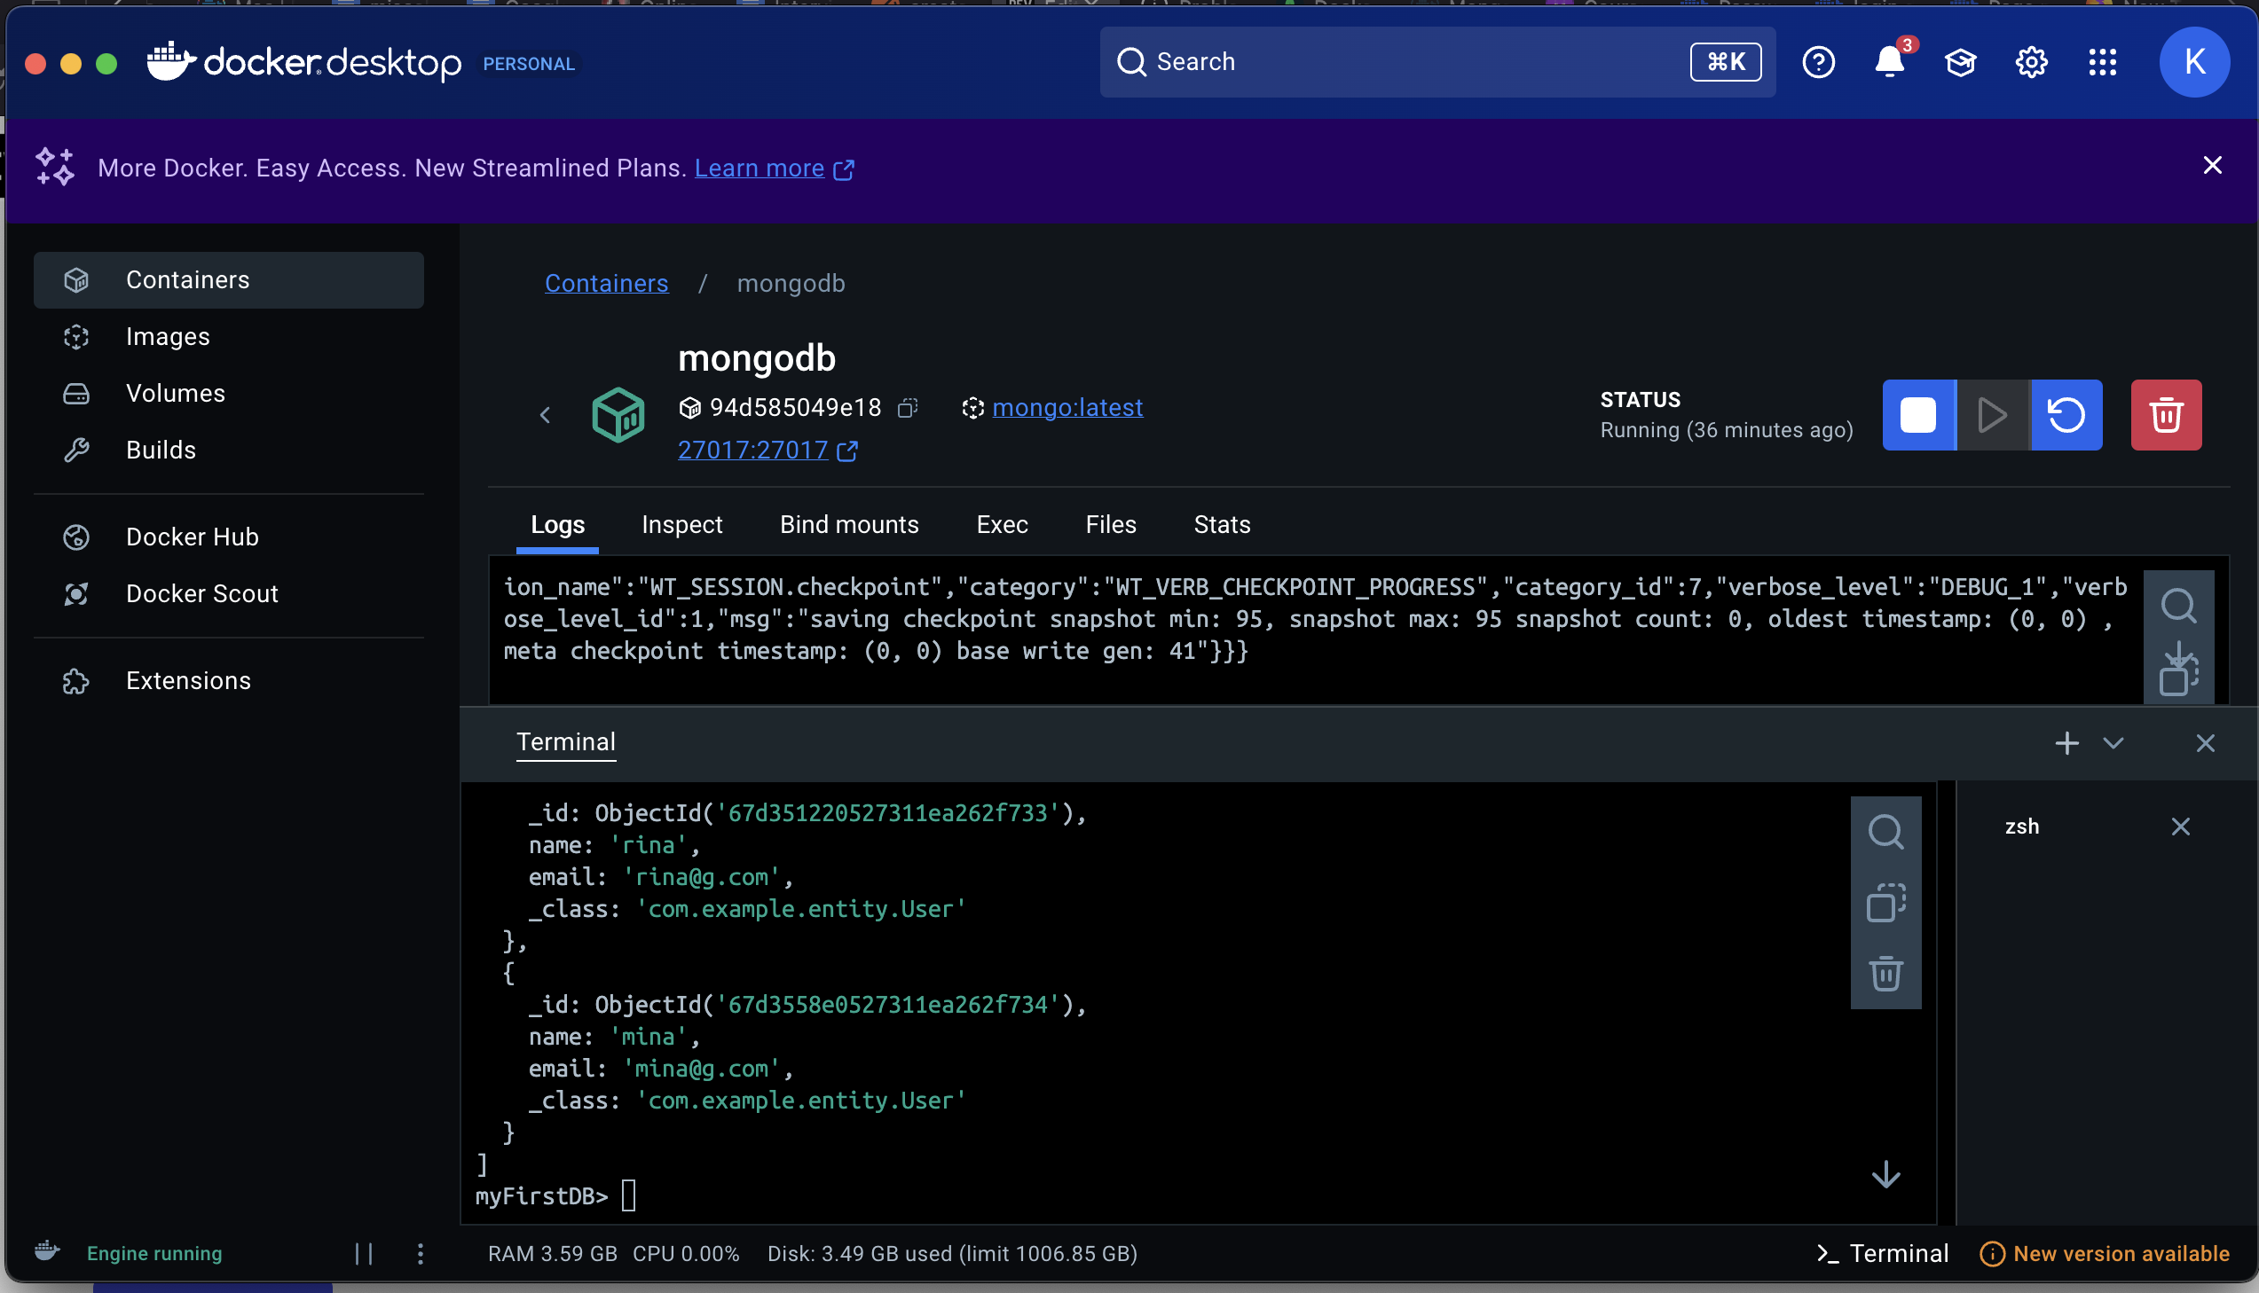Stop the mongodb container

[x=1919, y=415]
